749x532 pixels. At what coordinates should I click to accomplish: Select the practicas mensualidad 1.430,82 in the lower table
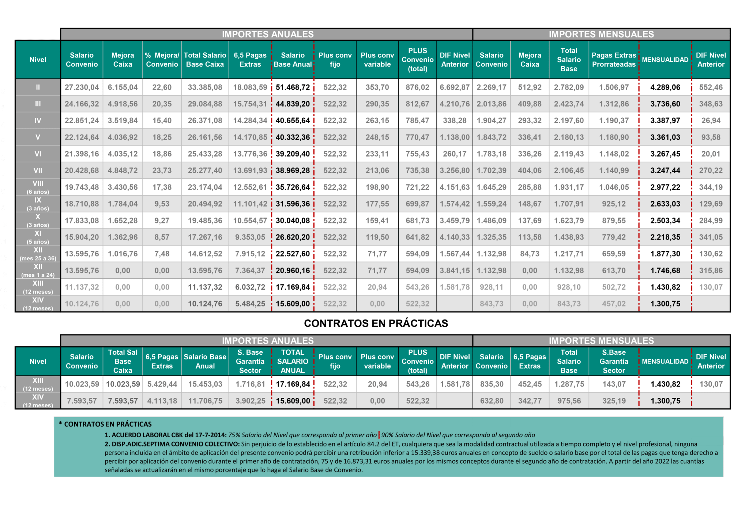coord(665,384)
